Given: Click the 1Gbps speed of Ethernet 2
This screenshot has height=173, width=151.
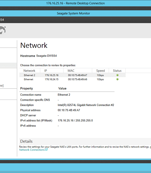Looking at the screenshot, I should pyautogui.click(x=100, y=75).
